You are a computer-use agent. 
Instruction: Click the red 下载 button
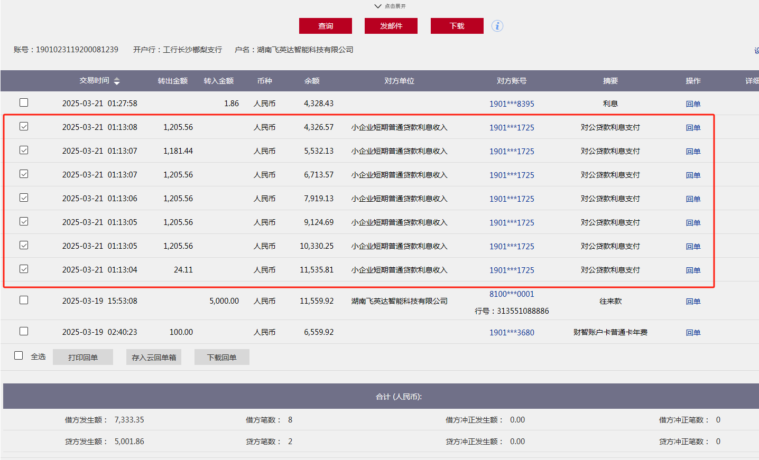point(457,26)
